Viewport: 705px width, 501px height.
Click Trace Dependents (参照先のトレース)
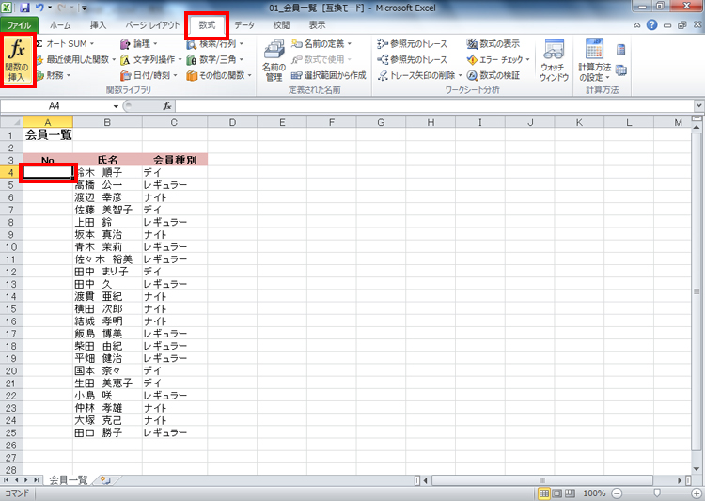point(413,59)
